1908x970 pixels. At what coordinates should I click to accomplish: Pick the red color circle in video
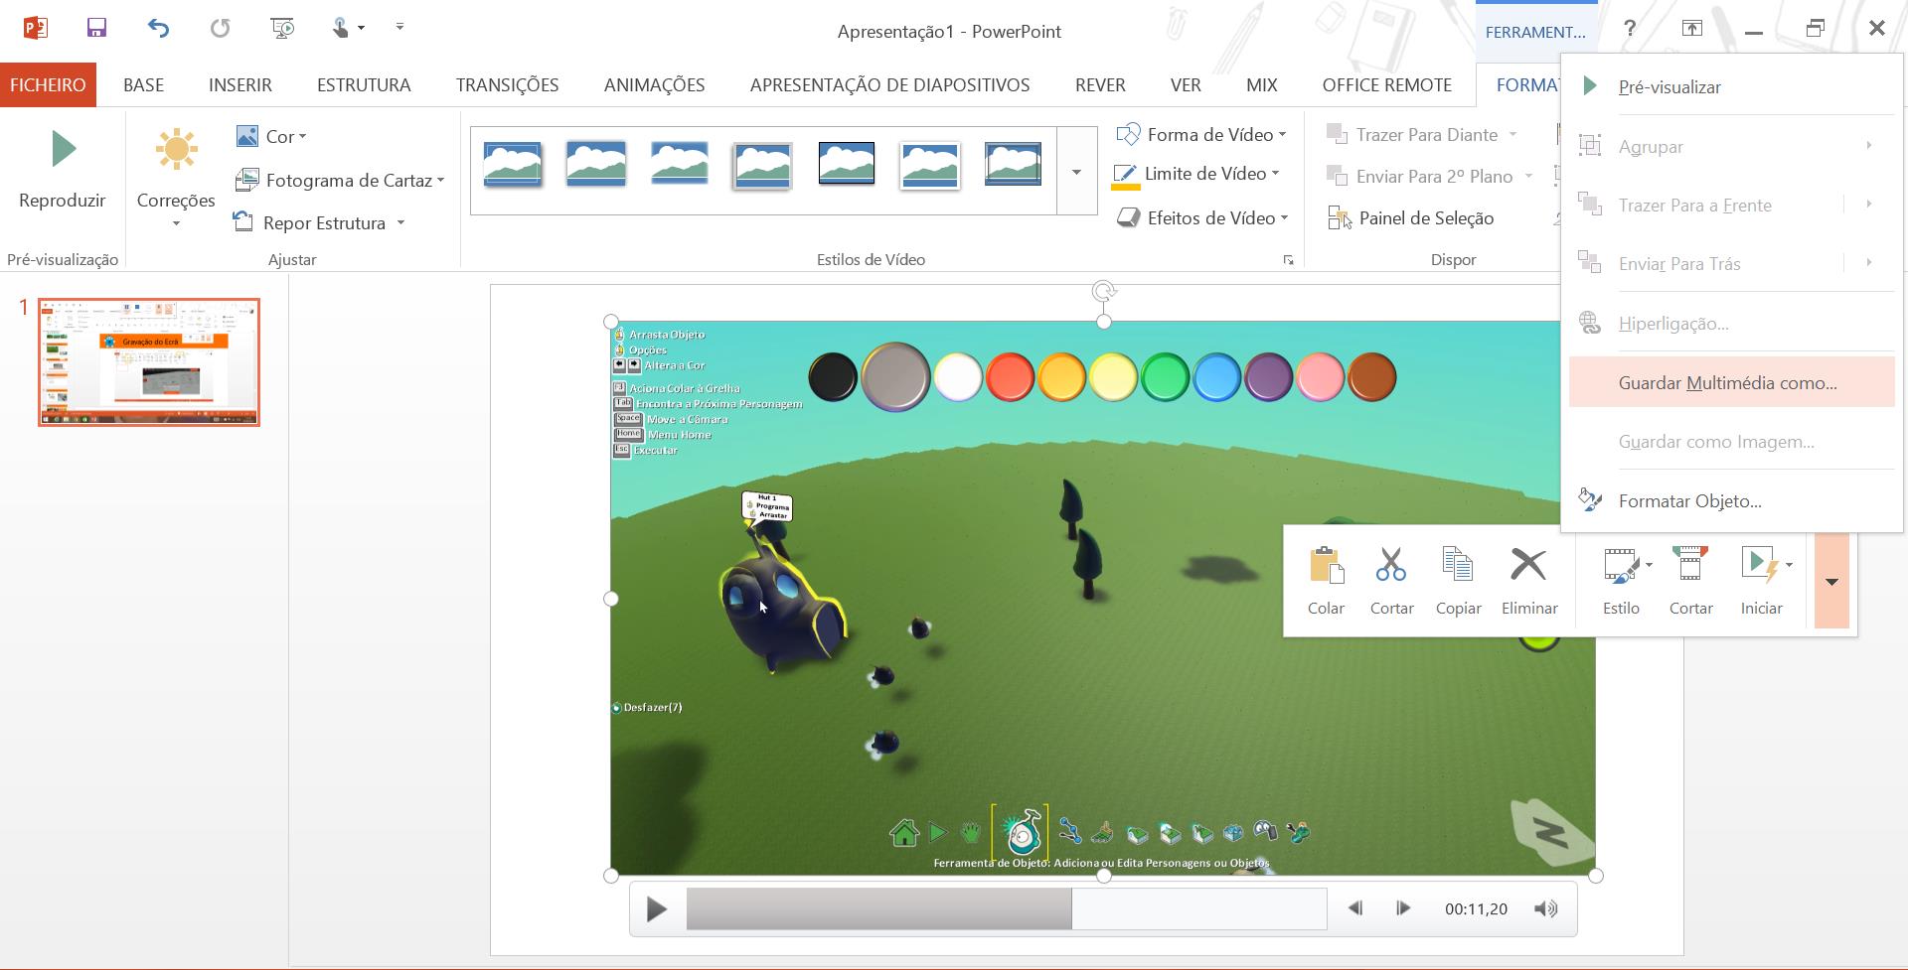tap(1010, 377)
